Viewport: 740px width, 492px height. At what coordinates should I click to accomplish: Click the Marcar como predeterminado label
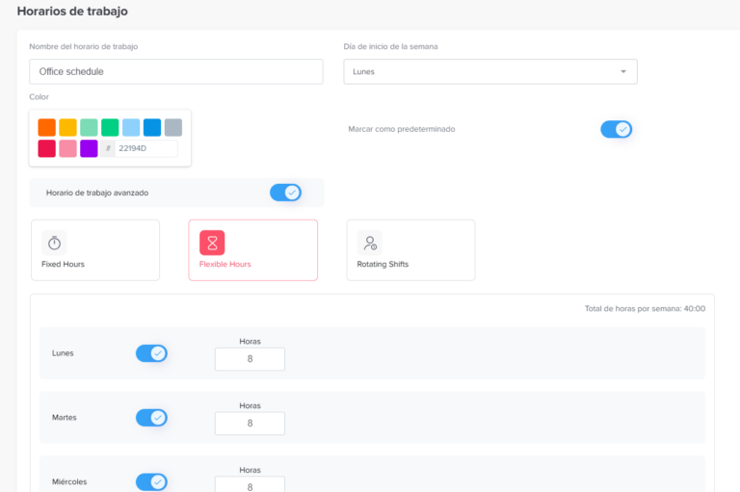coord(402,129)
